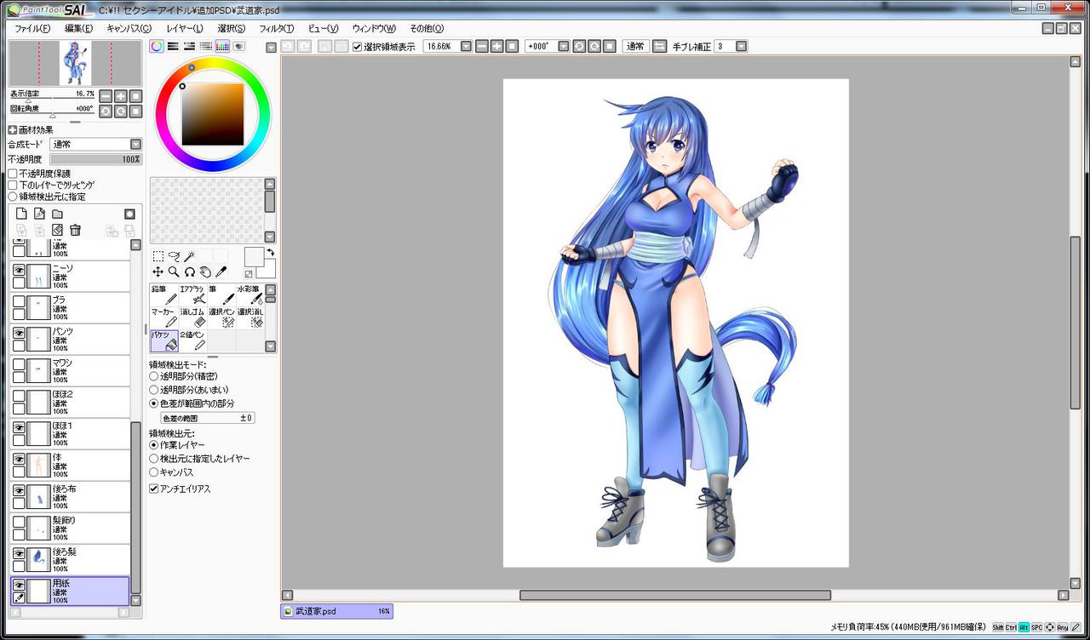The image size is (1090, 640).
Task: Create a new layer folder
Action: (57, 214)
